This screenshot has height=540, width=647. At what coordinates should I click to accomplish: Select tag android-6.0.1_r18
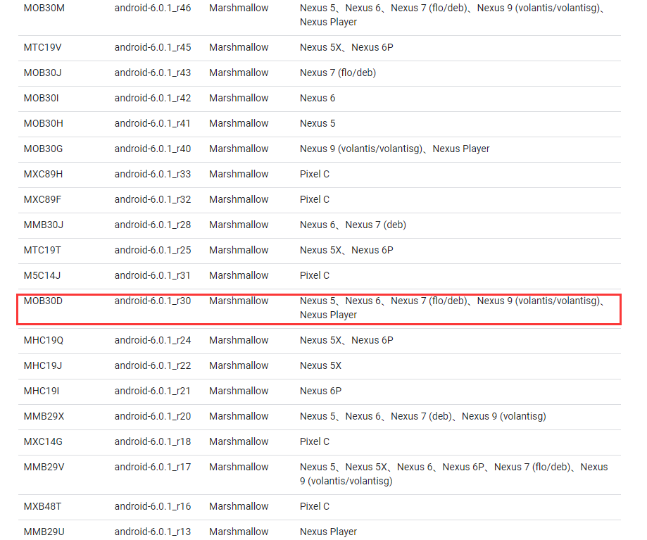tap(153, 442)
